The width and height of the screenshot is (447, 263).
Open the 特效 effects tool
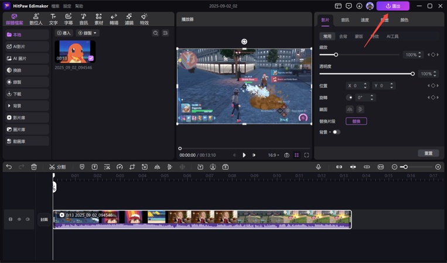(144, 19)
